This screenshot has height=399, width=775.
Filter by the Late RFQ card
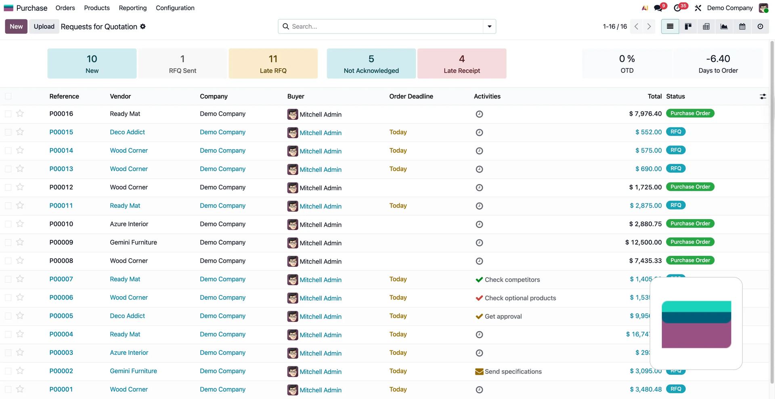tap(273, 64)
